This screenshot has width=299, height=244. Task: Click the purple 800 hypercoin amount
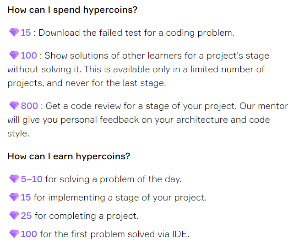[29, 106]
